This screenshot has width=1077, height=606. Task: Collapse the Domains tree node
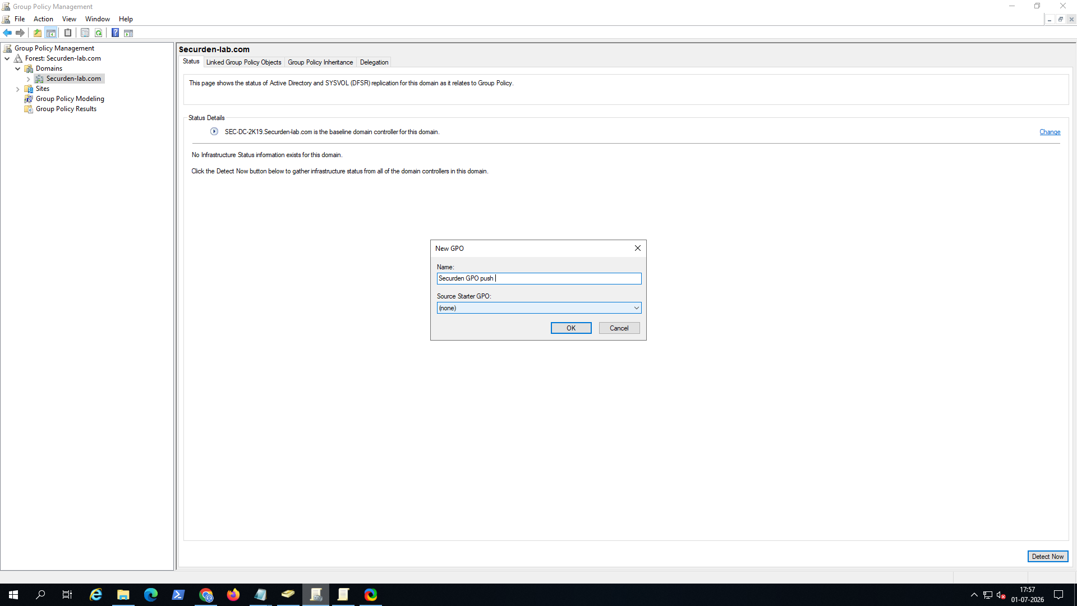coord(18,68)
